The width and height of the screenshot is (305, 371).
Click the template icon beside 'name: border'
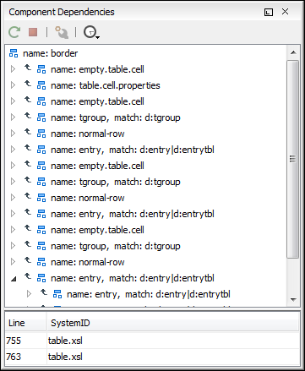click(14, 53)
